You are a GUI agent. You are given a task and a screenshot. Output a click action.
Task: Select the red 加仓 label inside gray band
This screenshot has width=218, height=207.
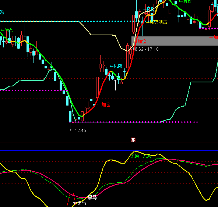click(142, 41)
